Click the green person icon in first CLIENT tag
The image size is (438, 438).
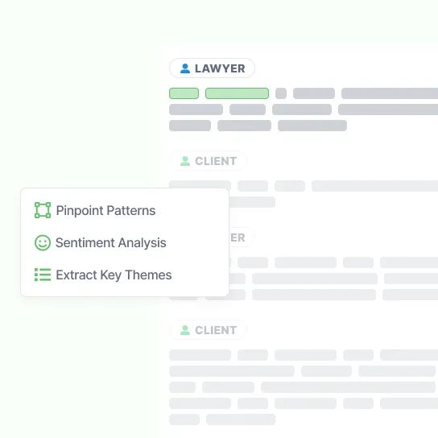185,161
